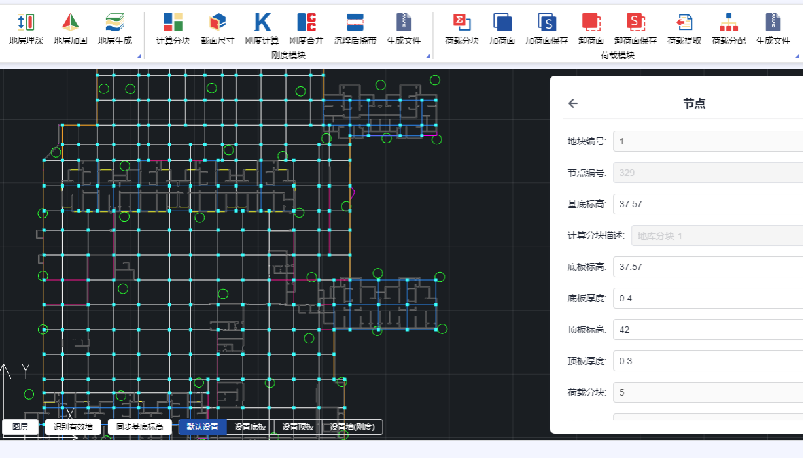Toggle 同步基底标高 option
This screenshot has width=804, height=459.
(x=139, y=427)
